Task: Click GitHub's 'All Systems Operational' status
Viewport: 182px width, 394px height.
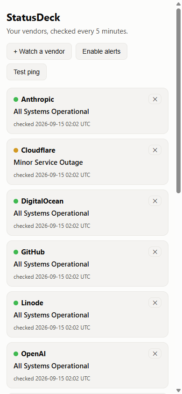Action: point(51,264)
